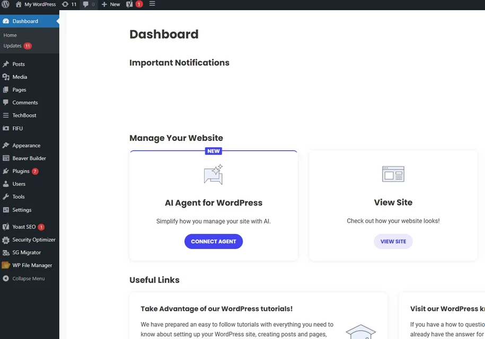
Task: Click Take Advantage of our WordPress tutorials heading
Action: tap(216, 309)
